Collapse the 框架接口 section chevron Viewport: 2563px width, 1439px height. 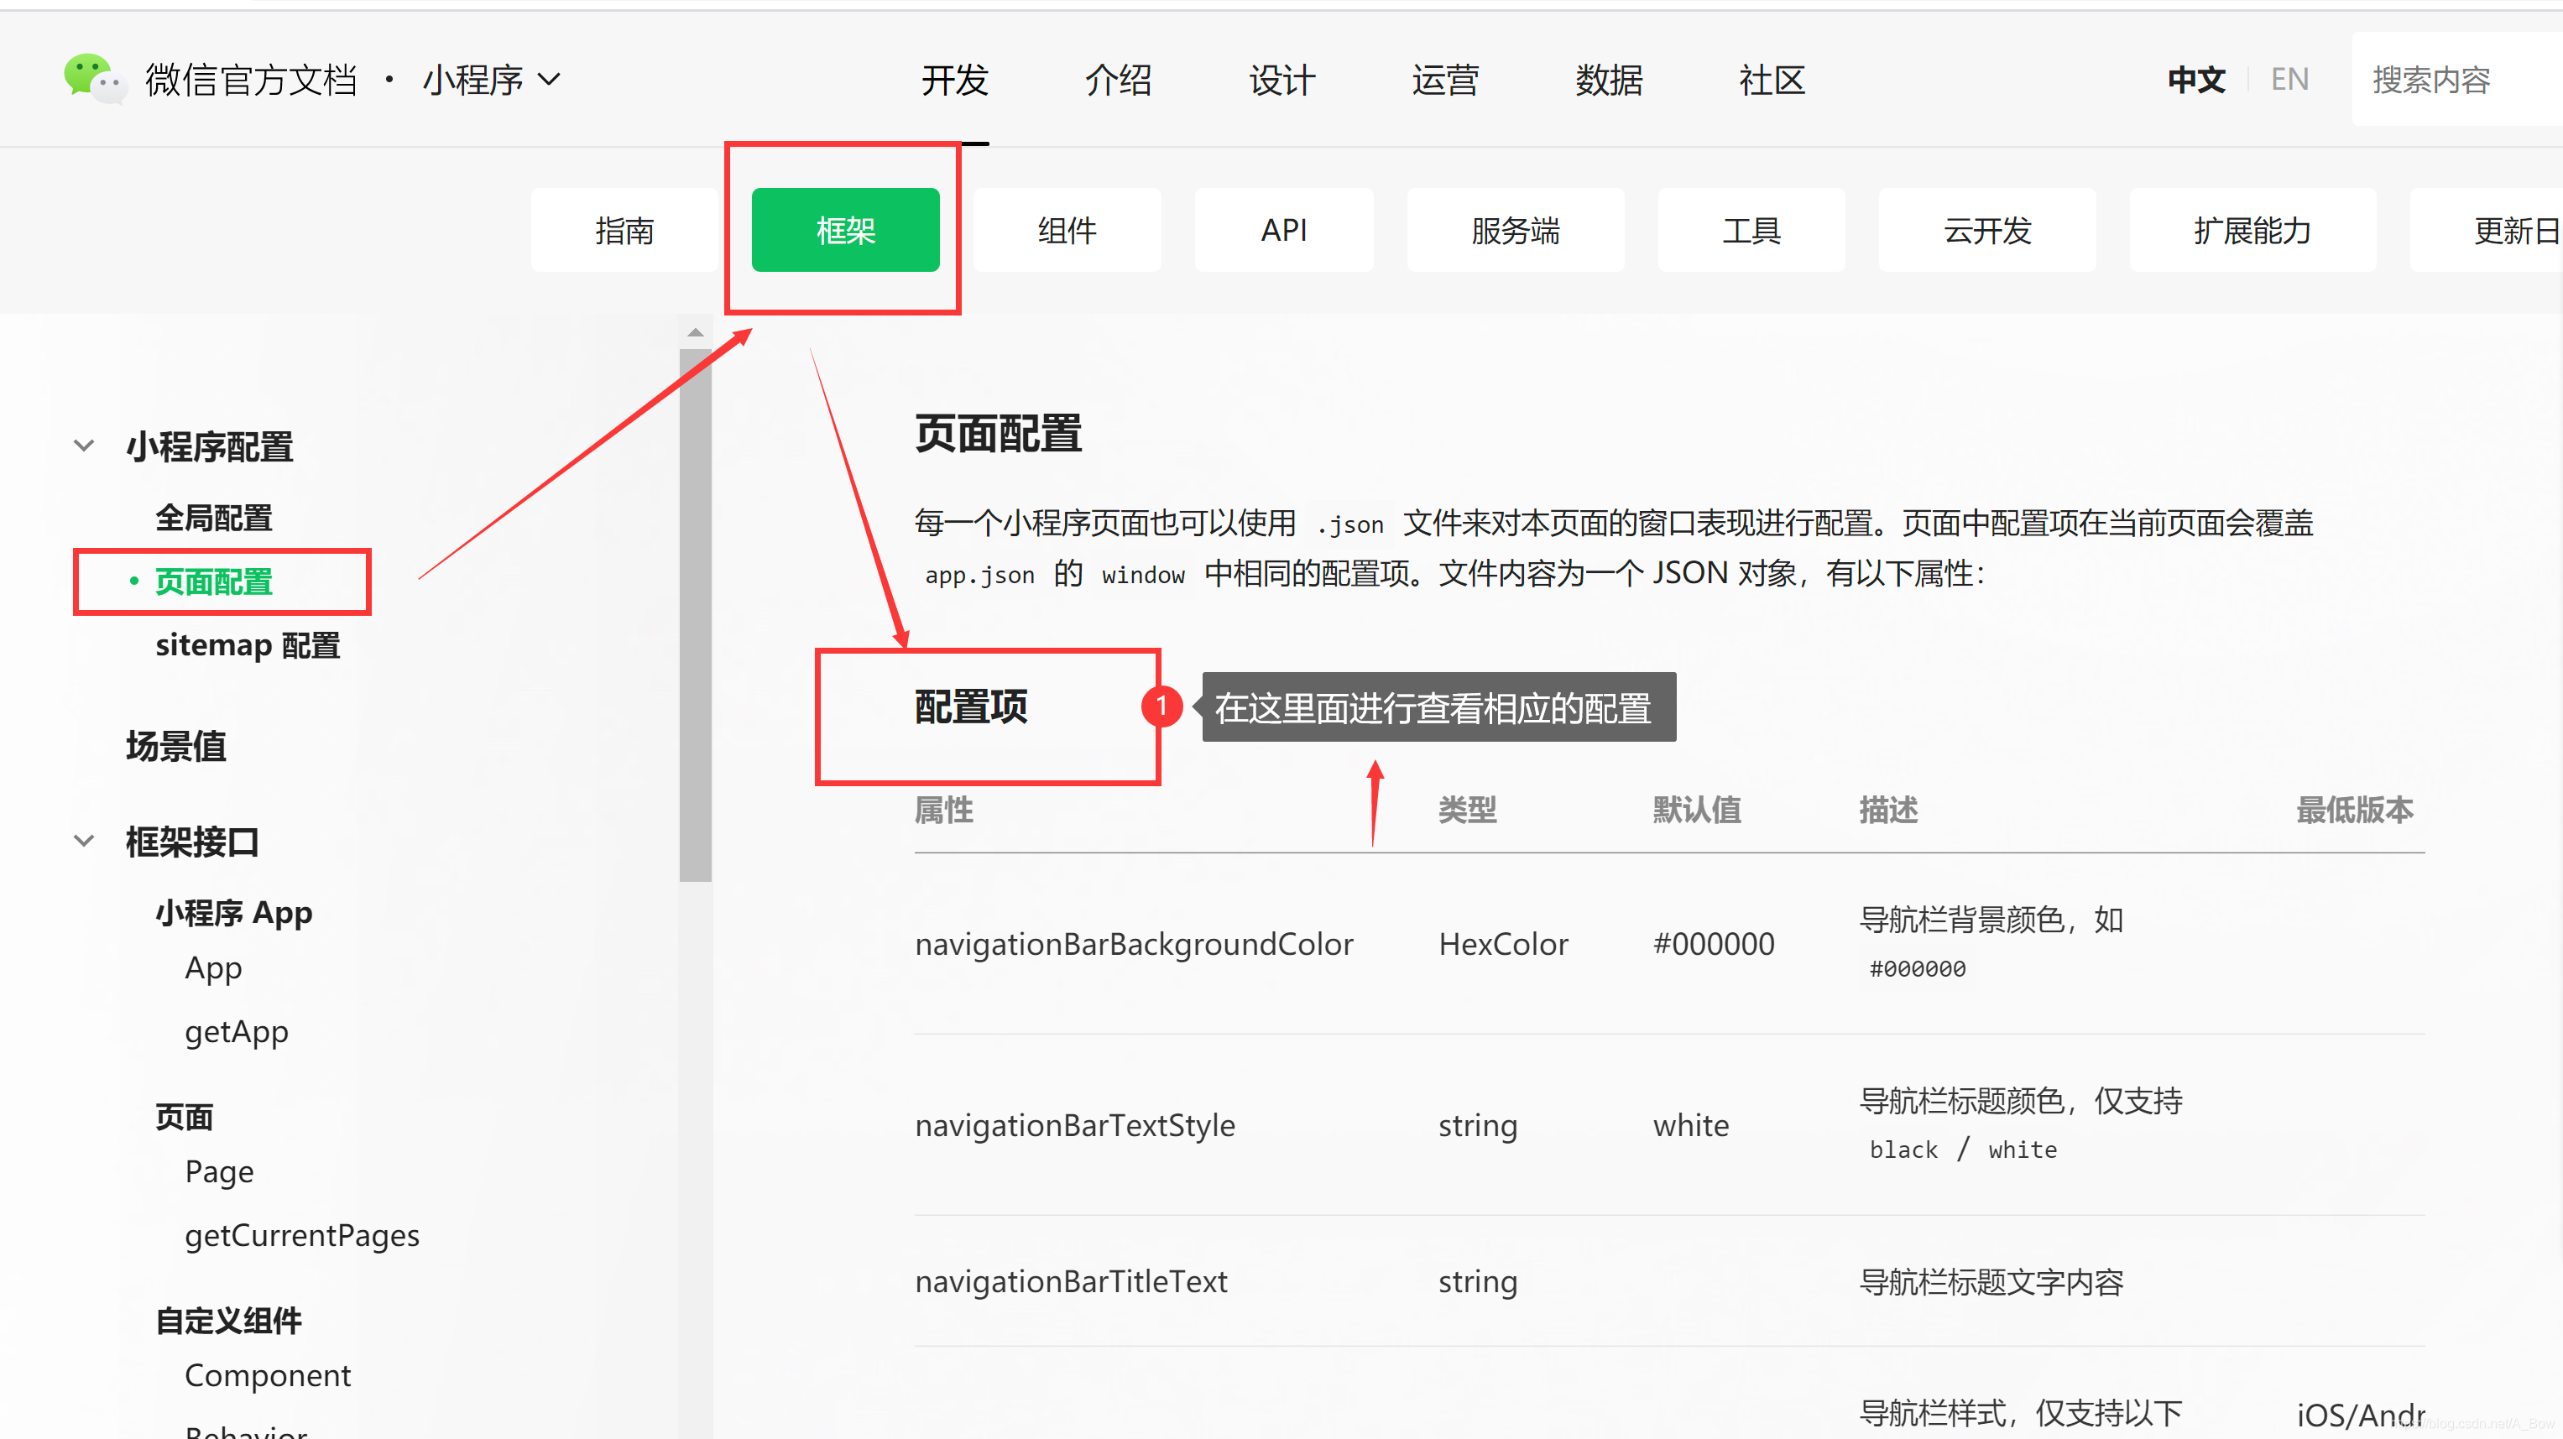(x=85, y=842)
